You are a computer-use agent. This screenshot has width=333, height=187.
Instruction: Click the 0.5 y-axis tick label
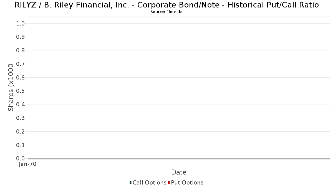pos(21,91)
